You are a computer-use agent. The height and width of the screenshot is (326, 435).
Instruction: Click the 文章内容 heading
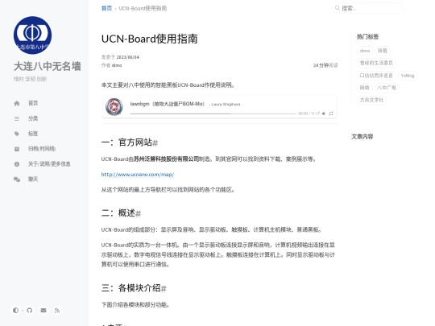[362, 136]
